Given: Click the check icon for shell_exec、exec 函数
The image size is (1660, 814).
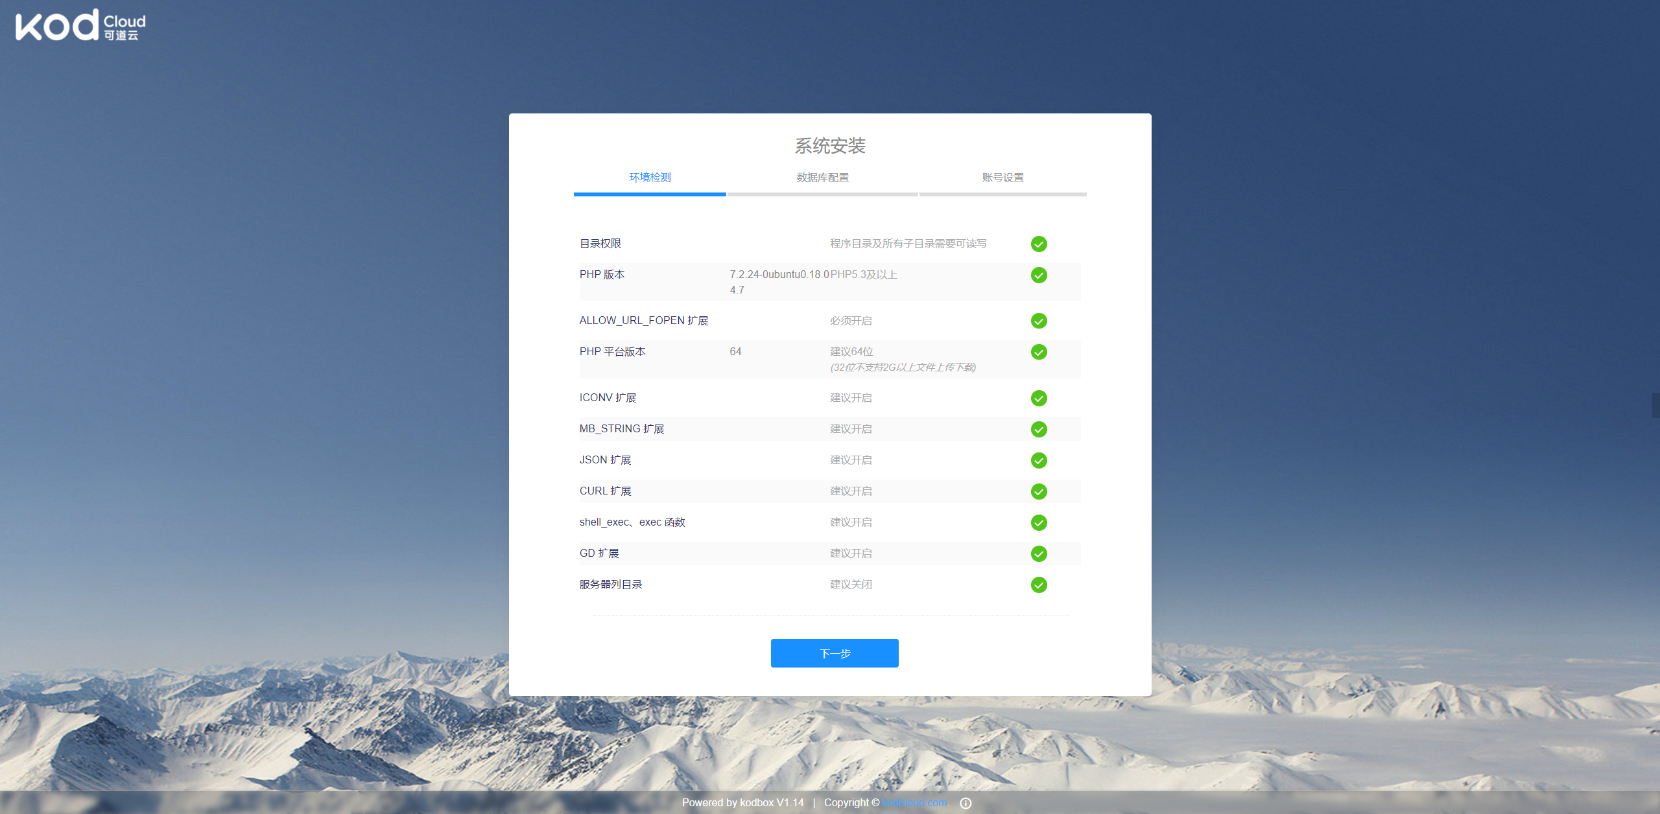Looking at the screenshot, I should tap(1039, 522).
